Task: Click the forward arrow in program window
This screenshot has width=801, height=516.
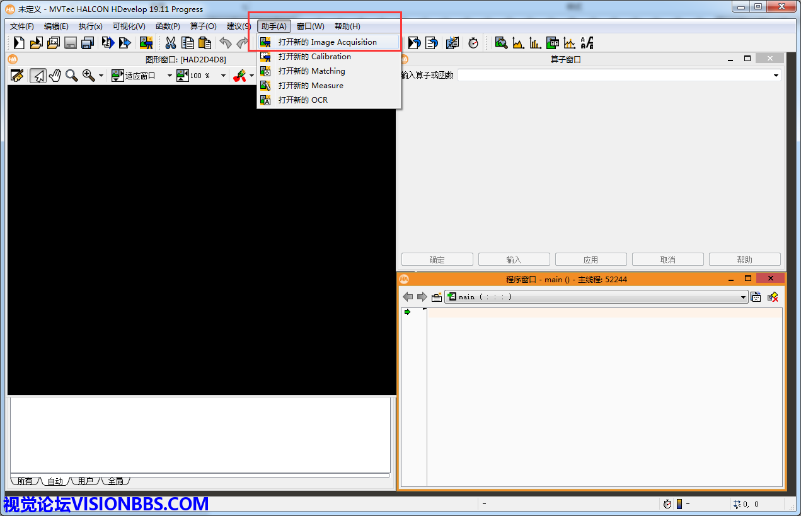Action: [422, 297]
